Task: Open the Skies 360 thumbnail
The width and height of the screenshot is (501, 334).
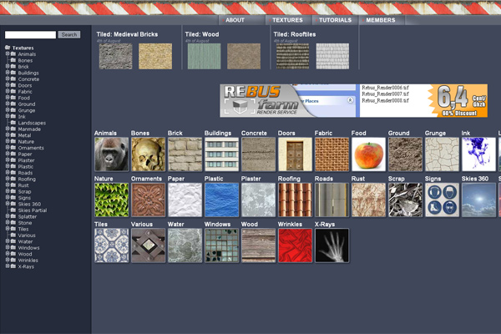Action: (x=479, y=200)
